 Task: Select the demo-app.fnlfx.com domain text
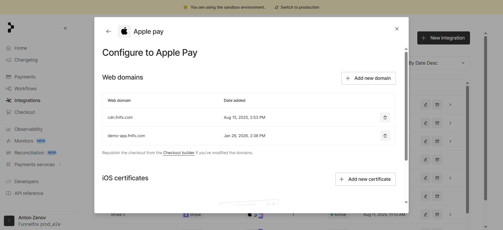[126, 136]
